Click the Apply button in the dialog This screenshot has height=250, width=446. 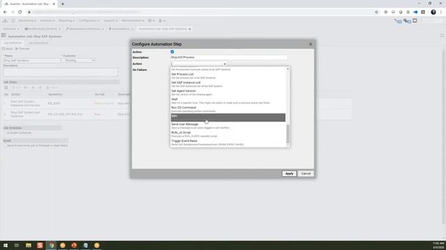289,174
